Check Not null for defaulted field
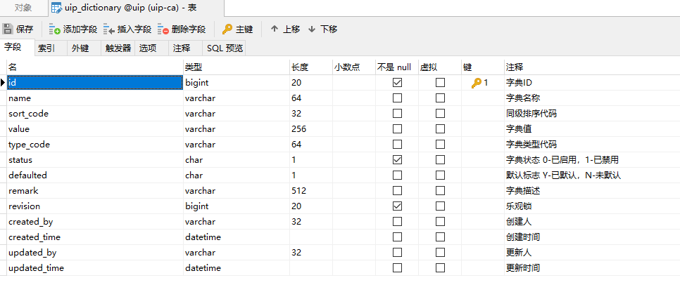Image resolution: width=680 pixels, height=292 pixels. tap(397, 175)
